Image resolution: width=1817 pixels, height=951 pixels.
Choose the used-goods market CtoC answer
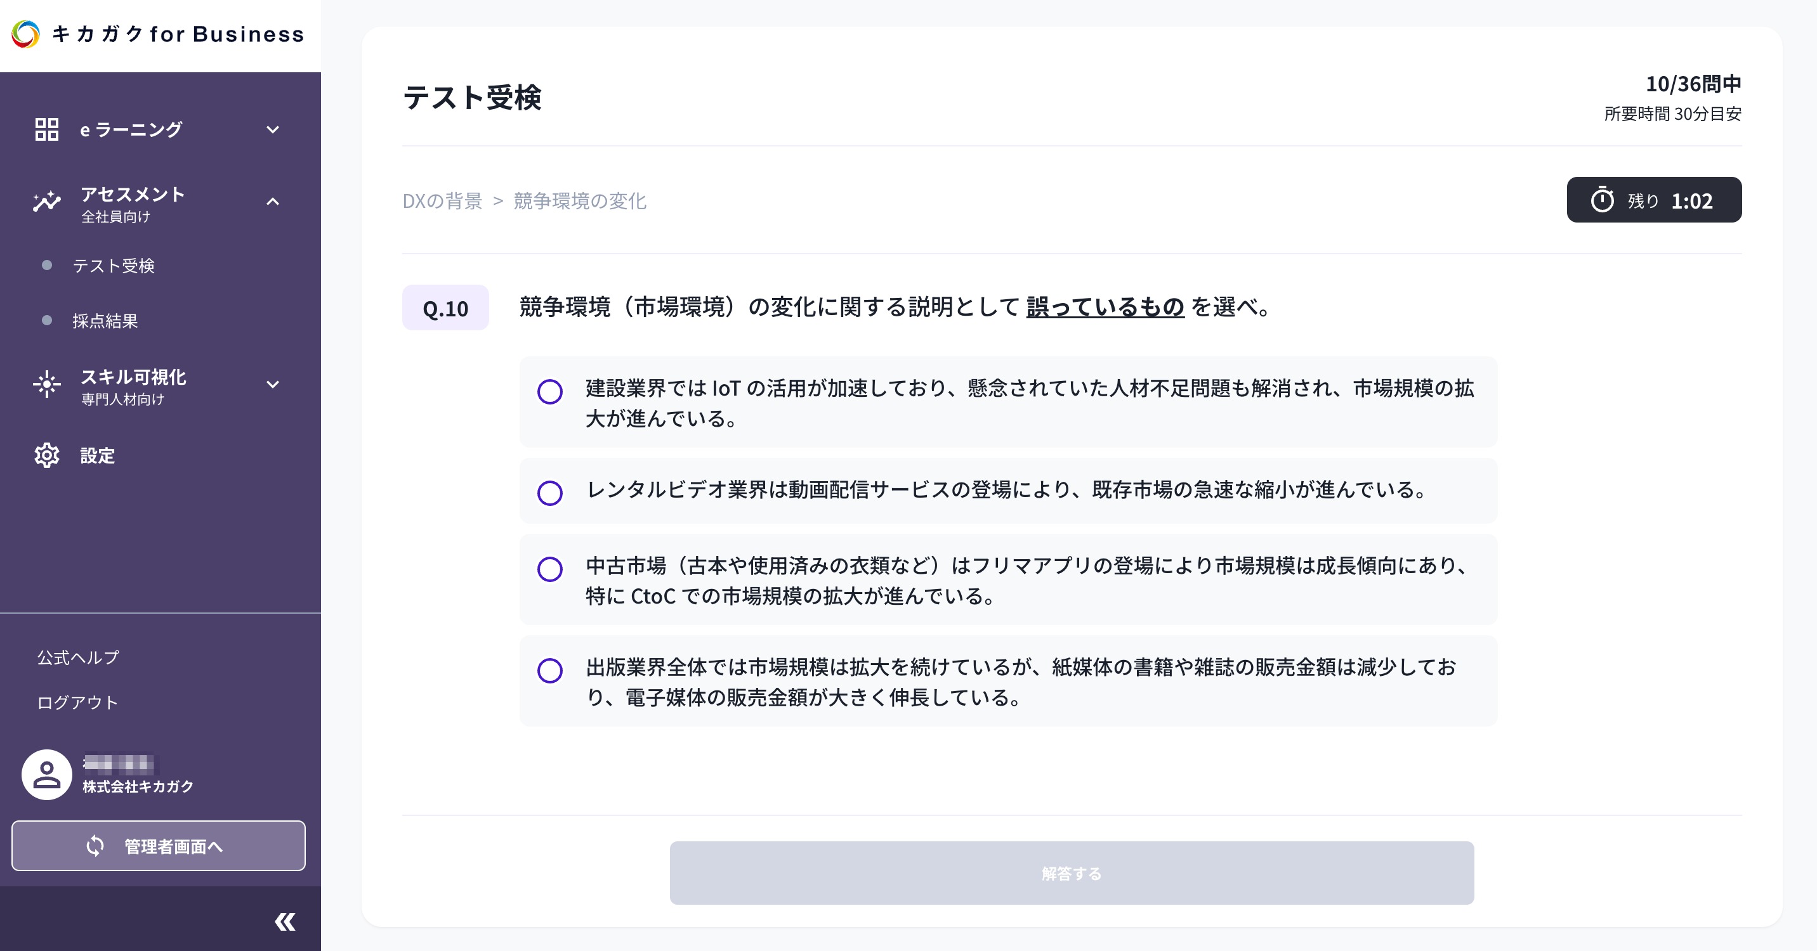550,569
